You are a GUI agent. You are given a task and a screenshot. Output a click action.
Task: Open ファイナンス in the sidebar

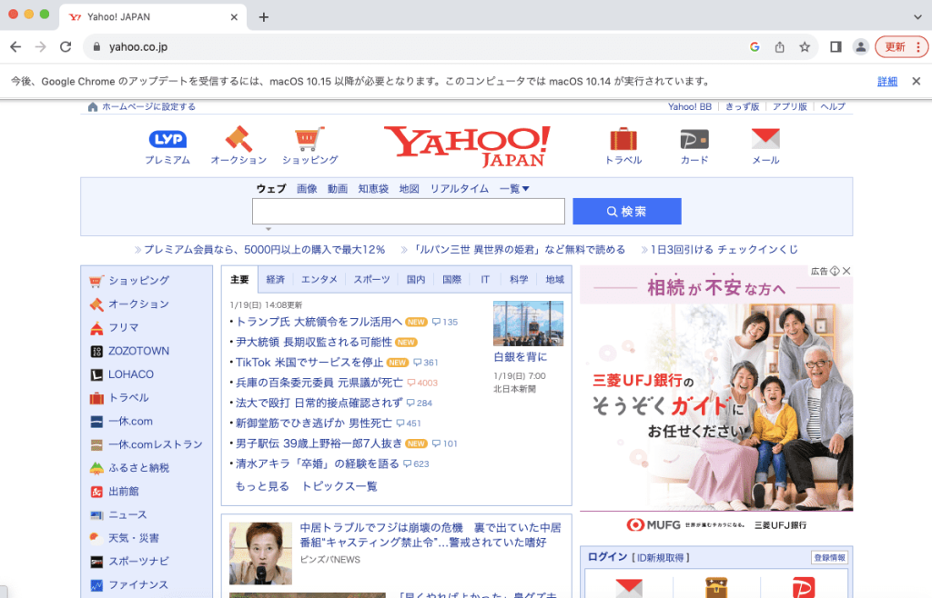[138, 585]
